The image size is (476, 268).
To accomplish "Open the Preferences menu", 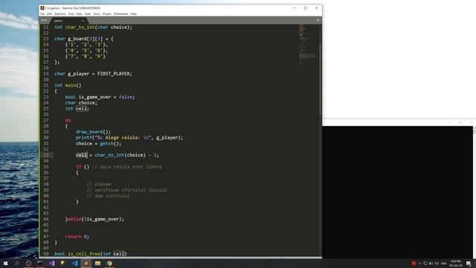I will [120, 14].
